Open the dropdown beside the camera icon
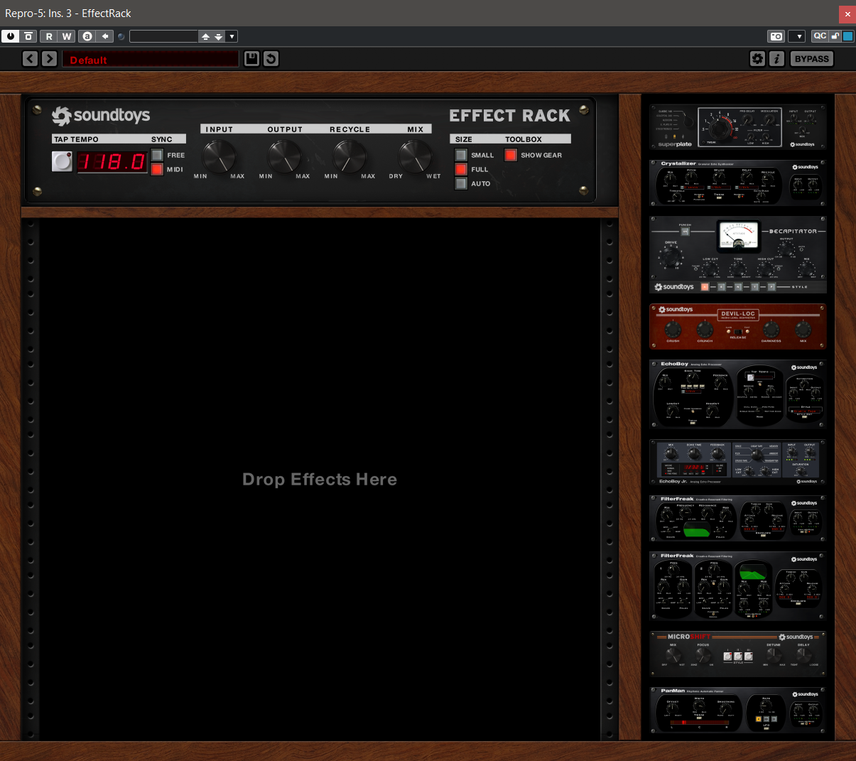Image resolution: width=856 pixels, height=761 pixels. pos(797,36)
